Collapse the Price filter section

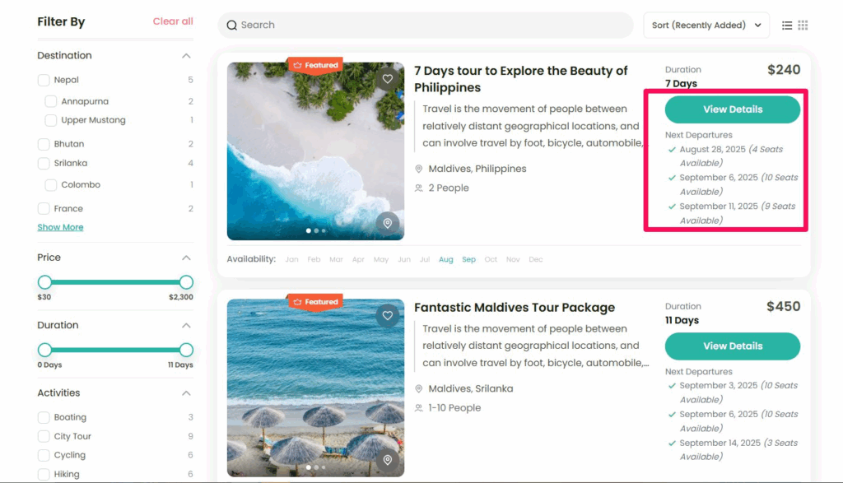pos(186,258)
